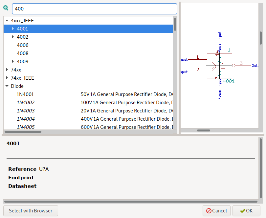Select the 4008 symbol

pos(23,53)
